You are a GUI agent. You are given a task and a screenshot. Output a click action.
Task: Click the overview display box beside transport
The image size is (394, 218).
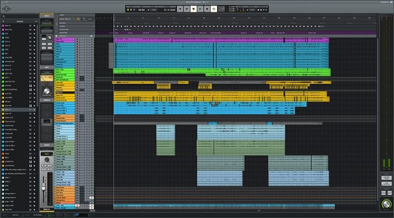coord(221,9)
